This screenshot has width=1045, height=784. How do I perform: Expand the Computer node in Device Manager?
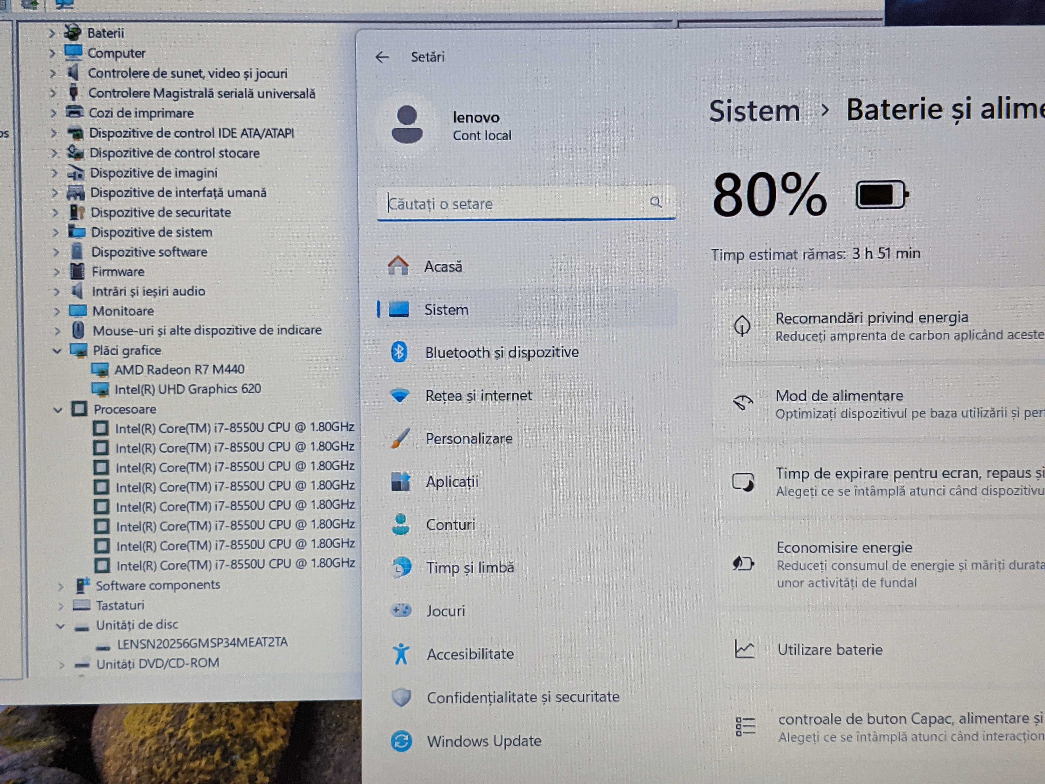click(x=52, y=53)
